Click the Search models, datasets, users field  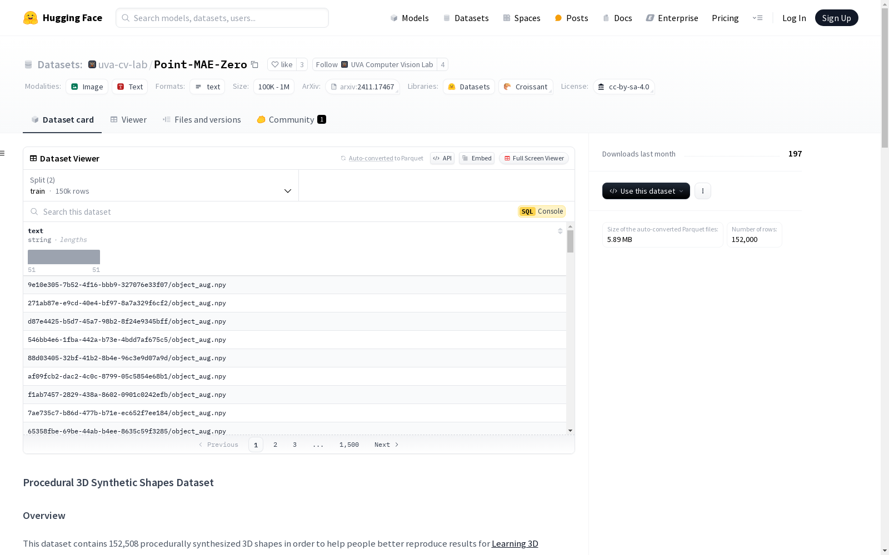(x=222, y=18)
